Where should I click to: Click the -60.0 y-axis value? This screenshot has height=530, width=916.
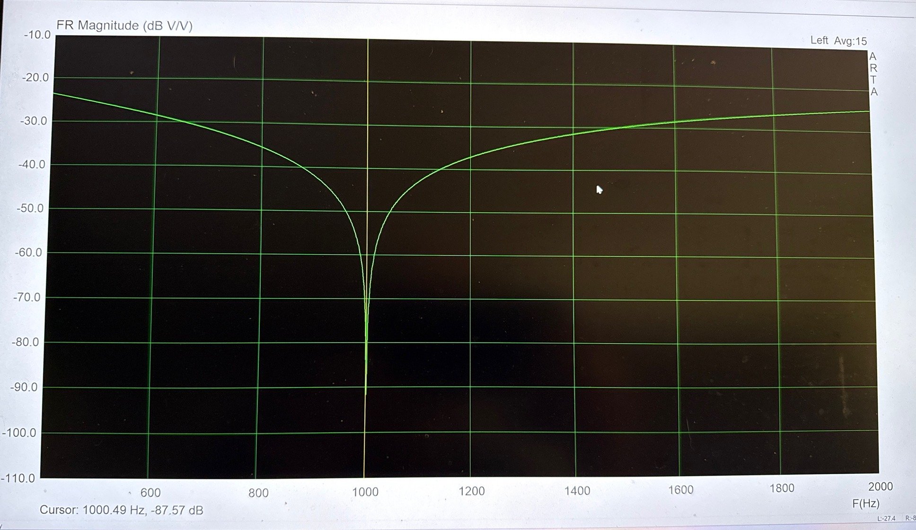click(x=28, y=252)
